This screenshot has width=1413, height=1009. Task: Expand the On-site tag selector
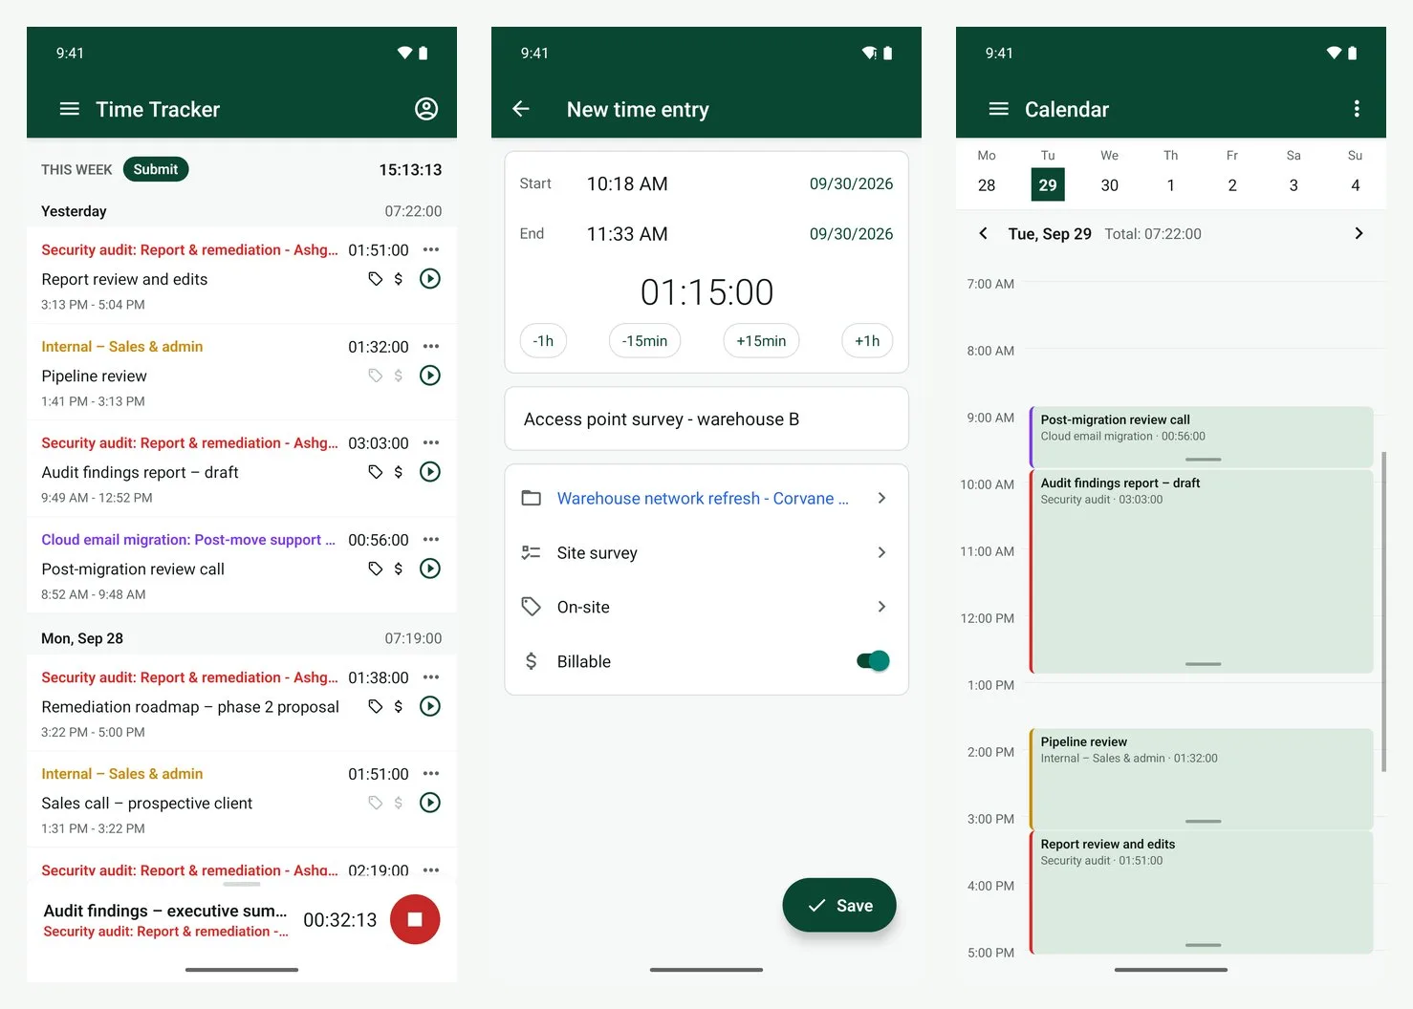(706, 607)
